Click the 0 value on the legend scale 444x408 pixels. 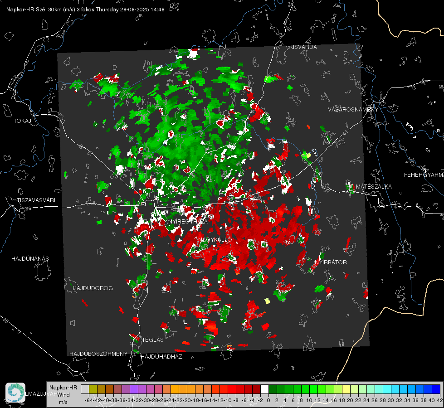click(x=268, y=400)
